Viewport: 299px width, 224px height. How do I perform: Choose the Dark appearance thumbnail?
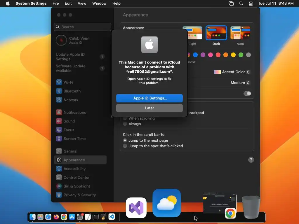(x=216, y=33)
